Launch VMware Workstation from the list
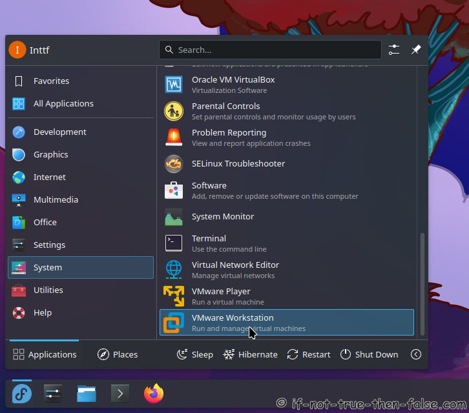The height and width of the screenshot is (413, 469). click(x=287, y=323)
